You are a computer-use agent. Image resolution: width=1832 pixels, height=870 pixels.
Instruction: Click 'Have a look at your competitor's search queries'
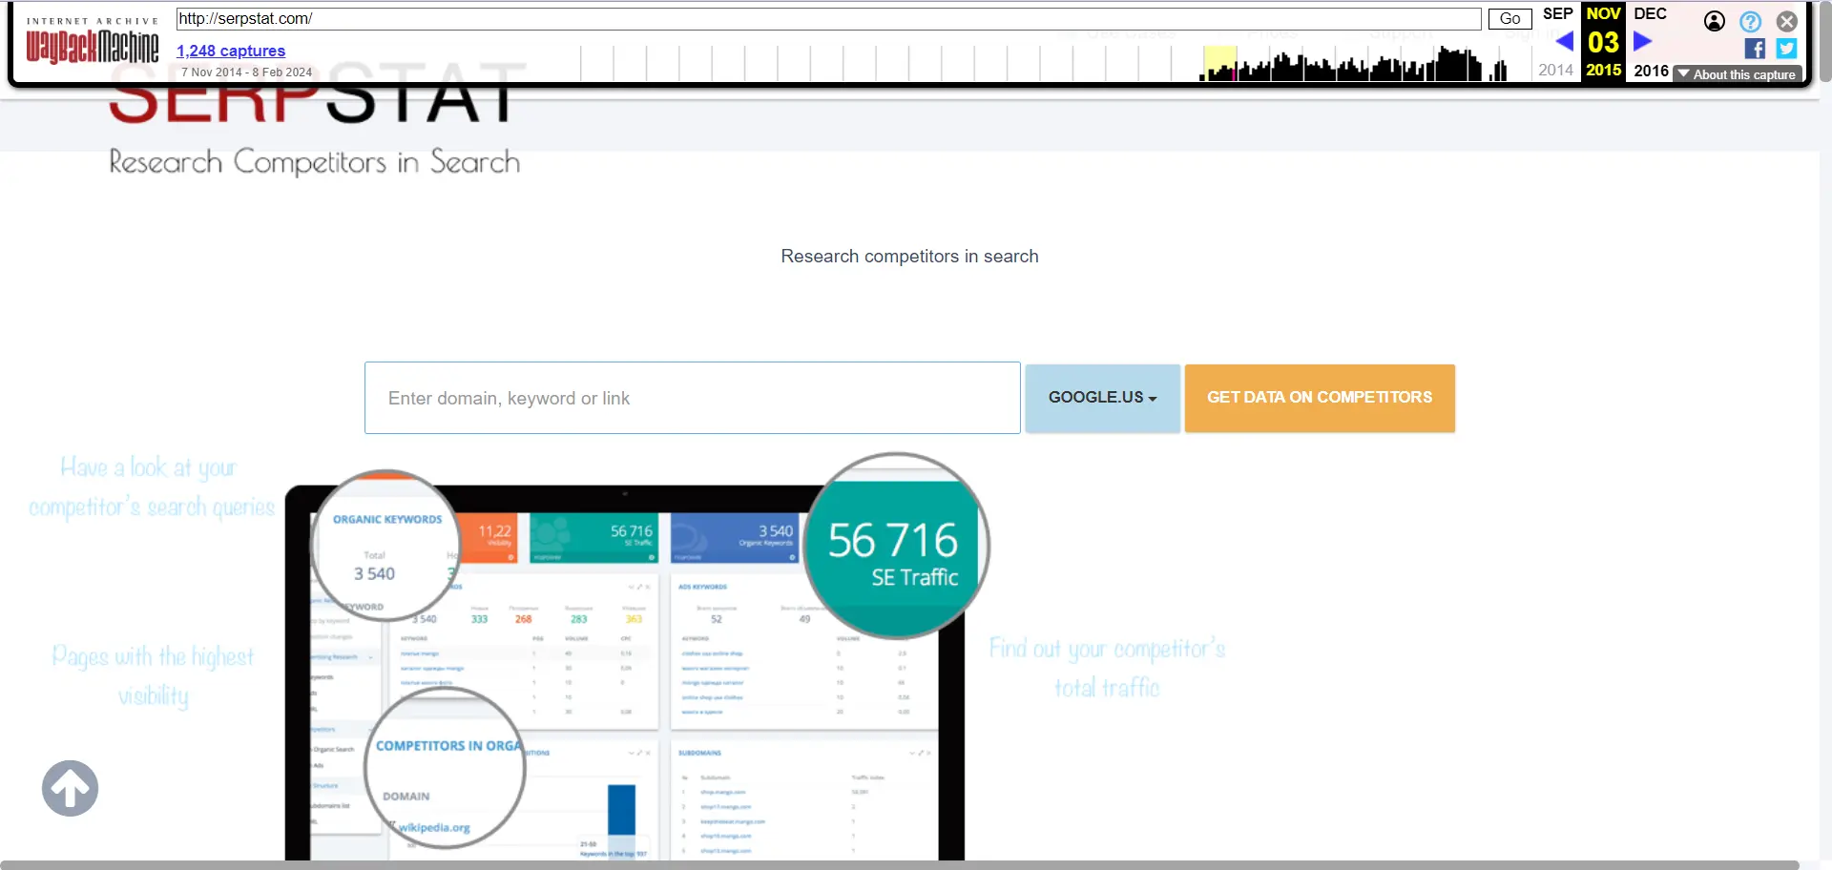151,487
